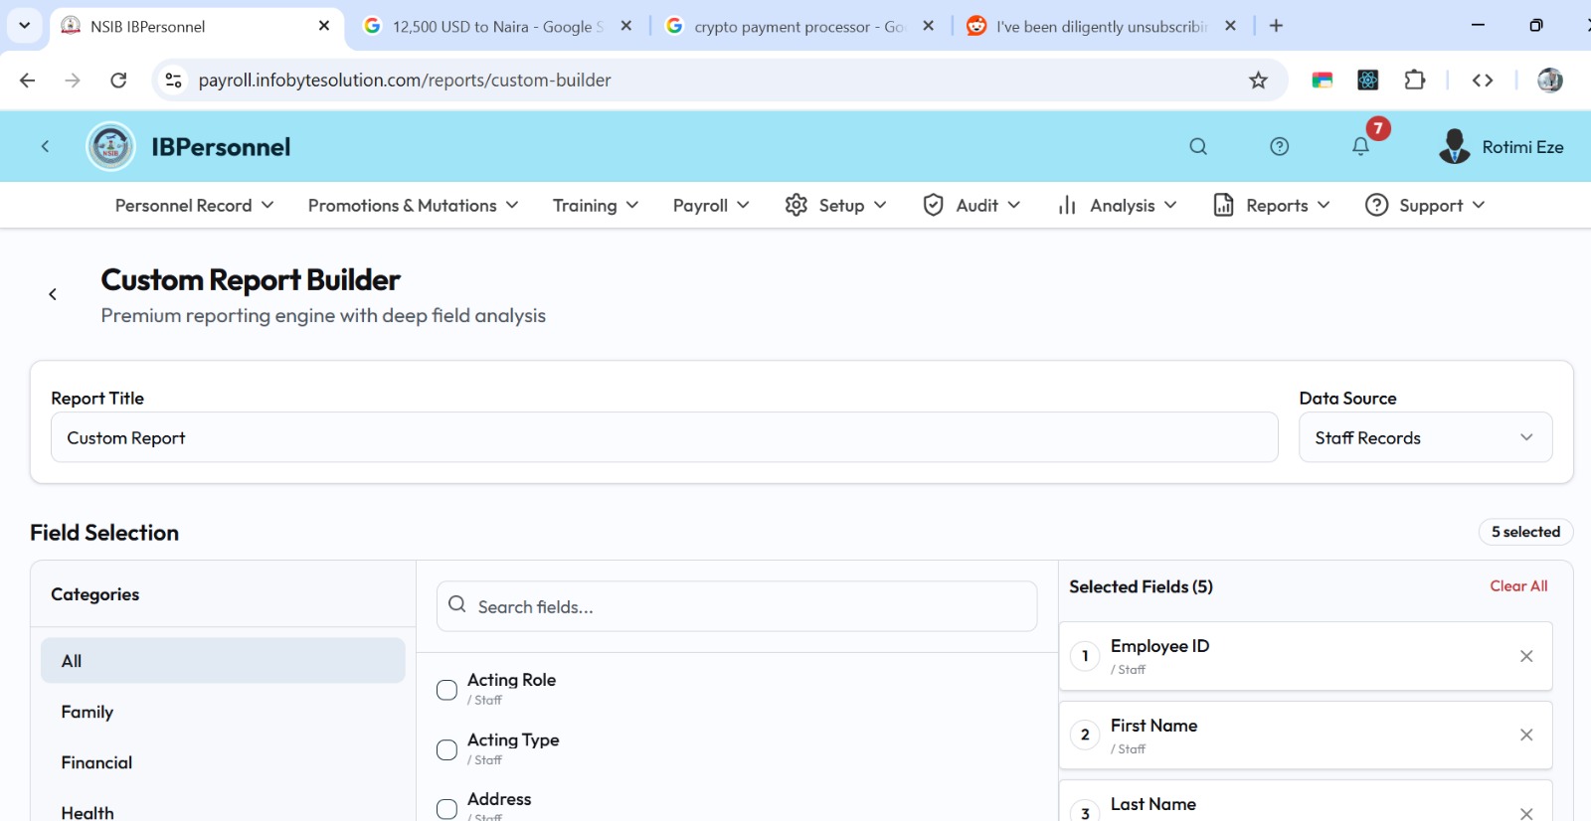This screenshot has height=821, width=1591.
Task: Expand the Reports menu
Action: click(1272, 205)
